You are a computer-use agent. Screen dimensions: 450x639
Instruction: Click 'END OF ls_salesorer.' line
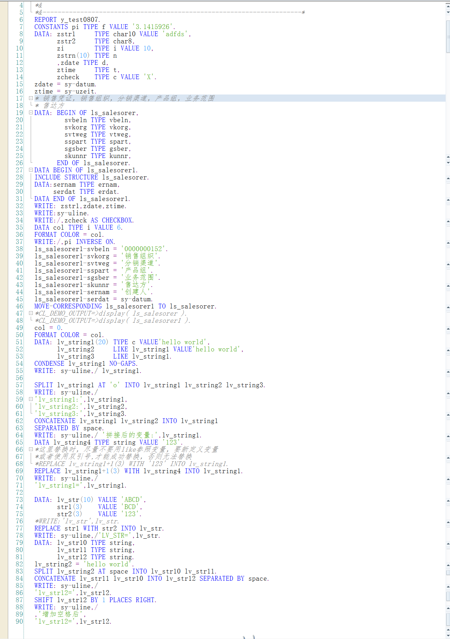click(x=93, y=163)
